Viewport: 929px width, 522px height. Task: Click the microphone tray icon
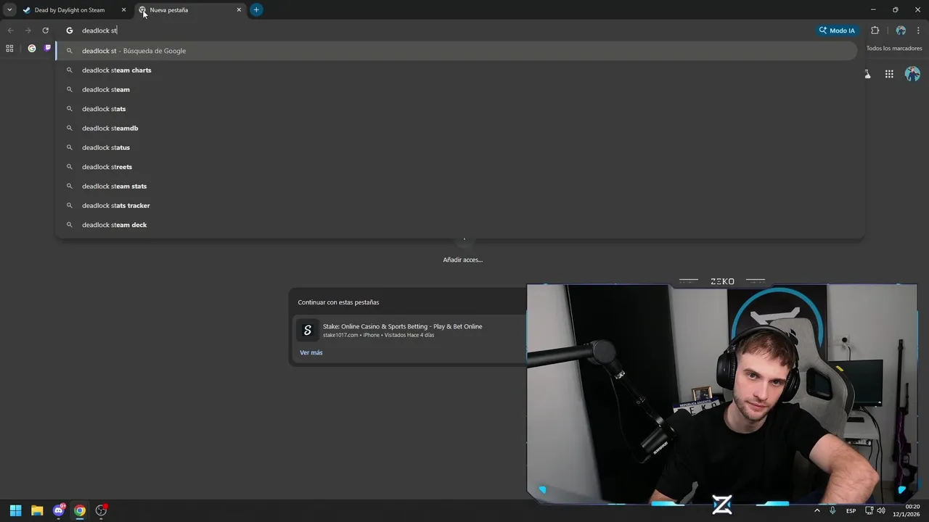(832, 510)
